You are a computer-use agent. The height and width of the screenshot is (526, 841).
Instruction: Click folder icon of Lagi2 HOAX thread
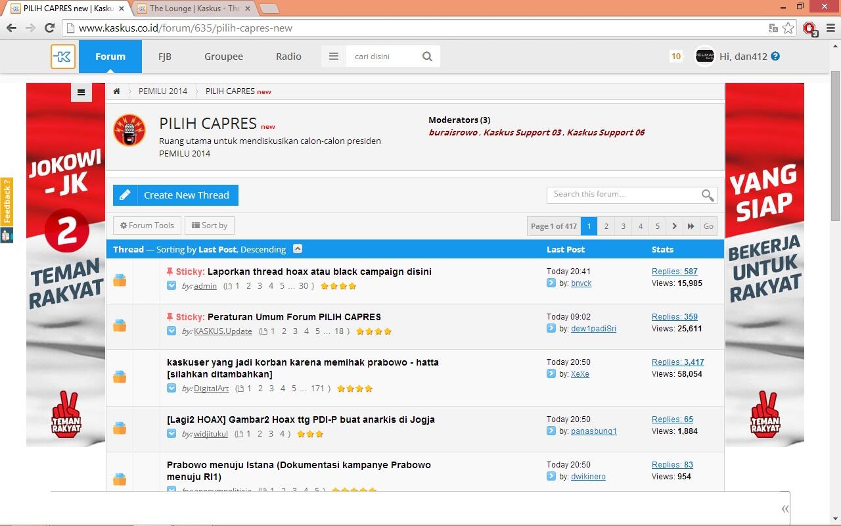[x=120, y=429]
